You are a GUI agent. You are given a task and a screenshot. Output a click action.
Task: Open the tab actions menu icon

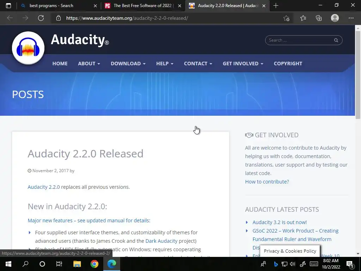(8, 6)
